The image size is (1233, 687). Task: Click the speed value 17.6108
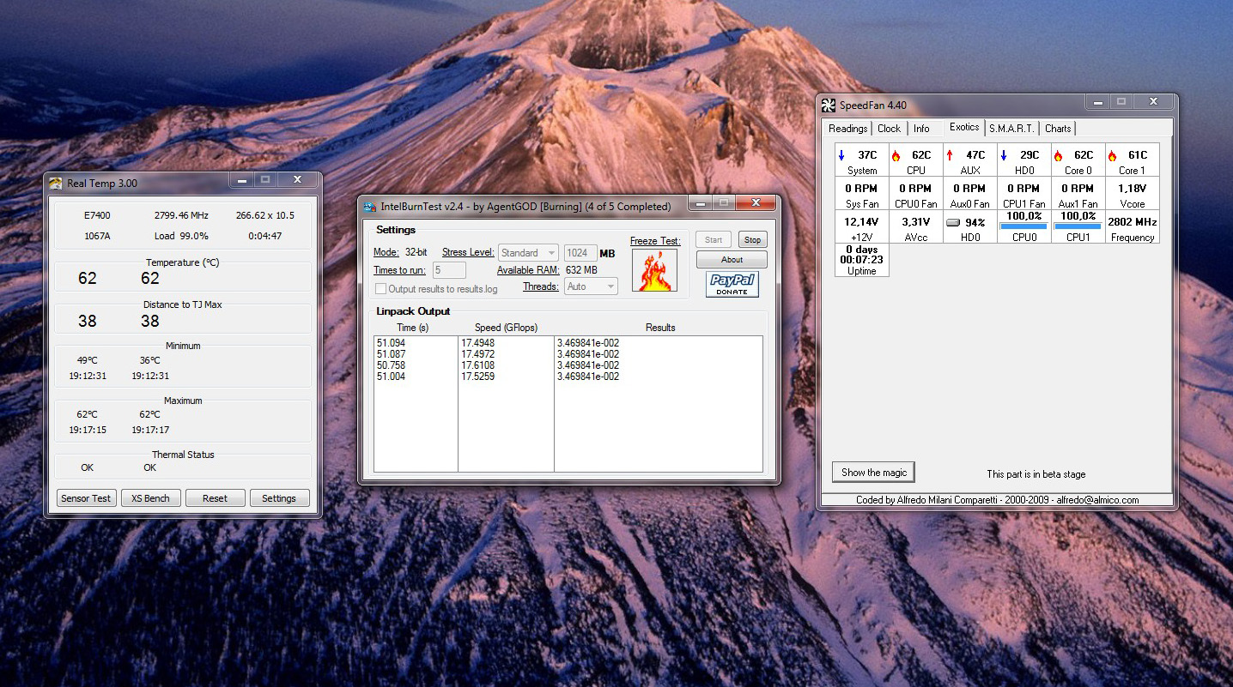point(477,365)
